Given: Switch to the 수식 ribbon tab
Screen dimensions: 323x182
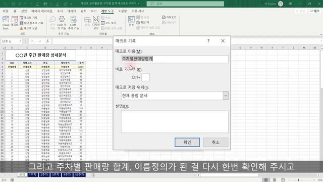Looking at the screenshot, I should tap(60, 11).
